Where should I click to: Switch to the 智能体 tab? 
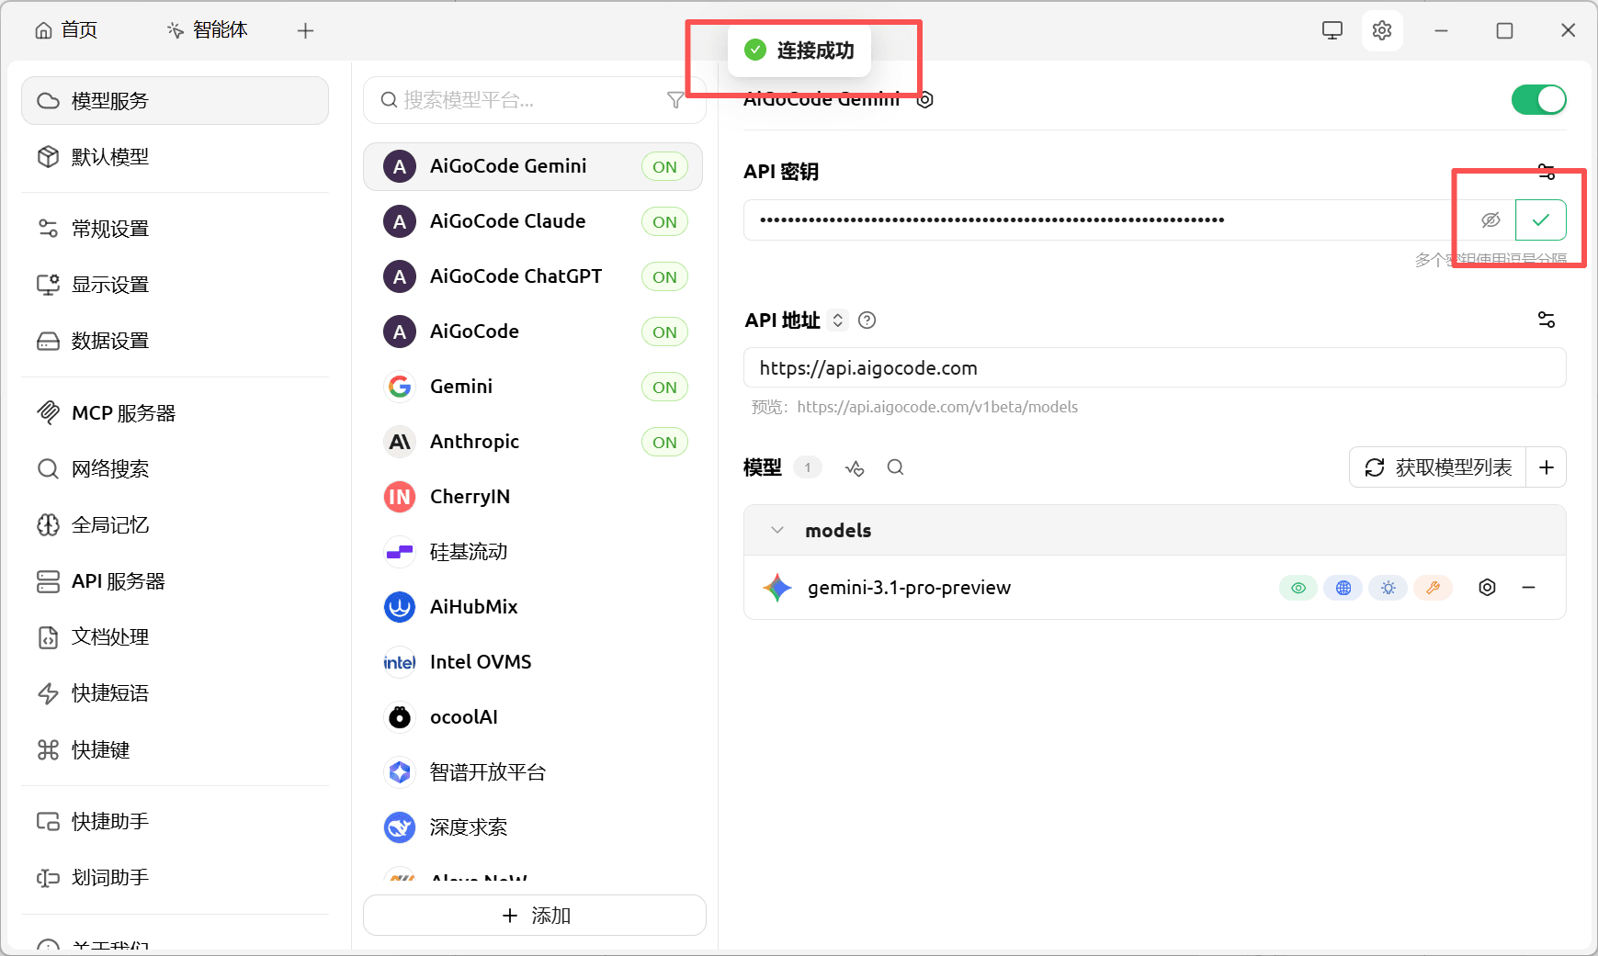click(208, 30)
